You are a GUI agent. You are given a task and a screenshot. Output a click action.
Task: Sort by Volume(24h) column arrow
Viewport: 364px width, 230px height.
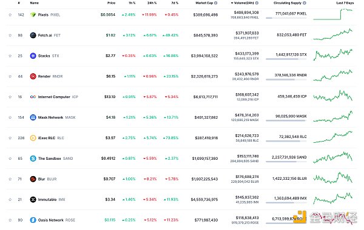(x=232, y=3)
